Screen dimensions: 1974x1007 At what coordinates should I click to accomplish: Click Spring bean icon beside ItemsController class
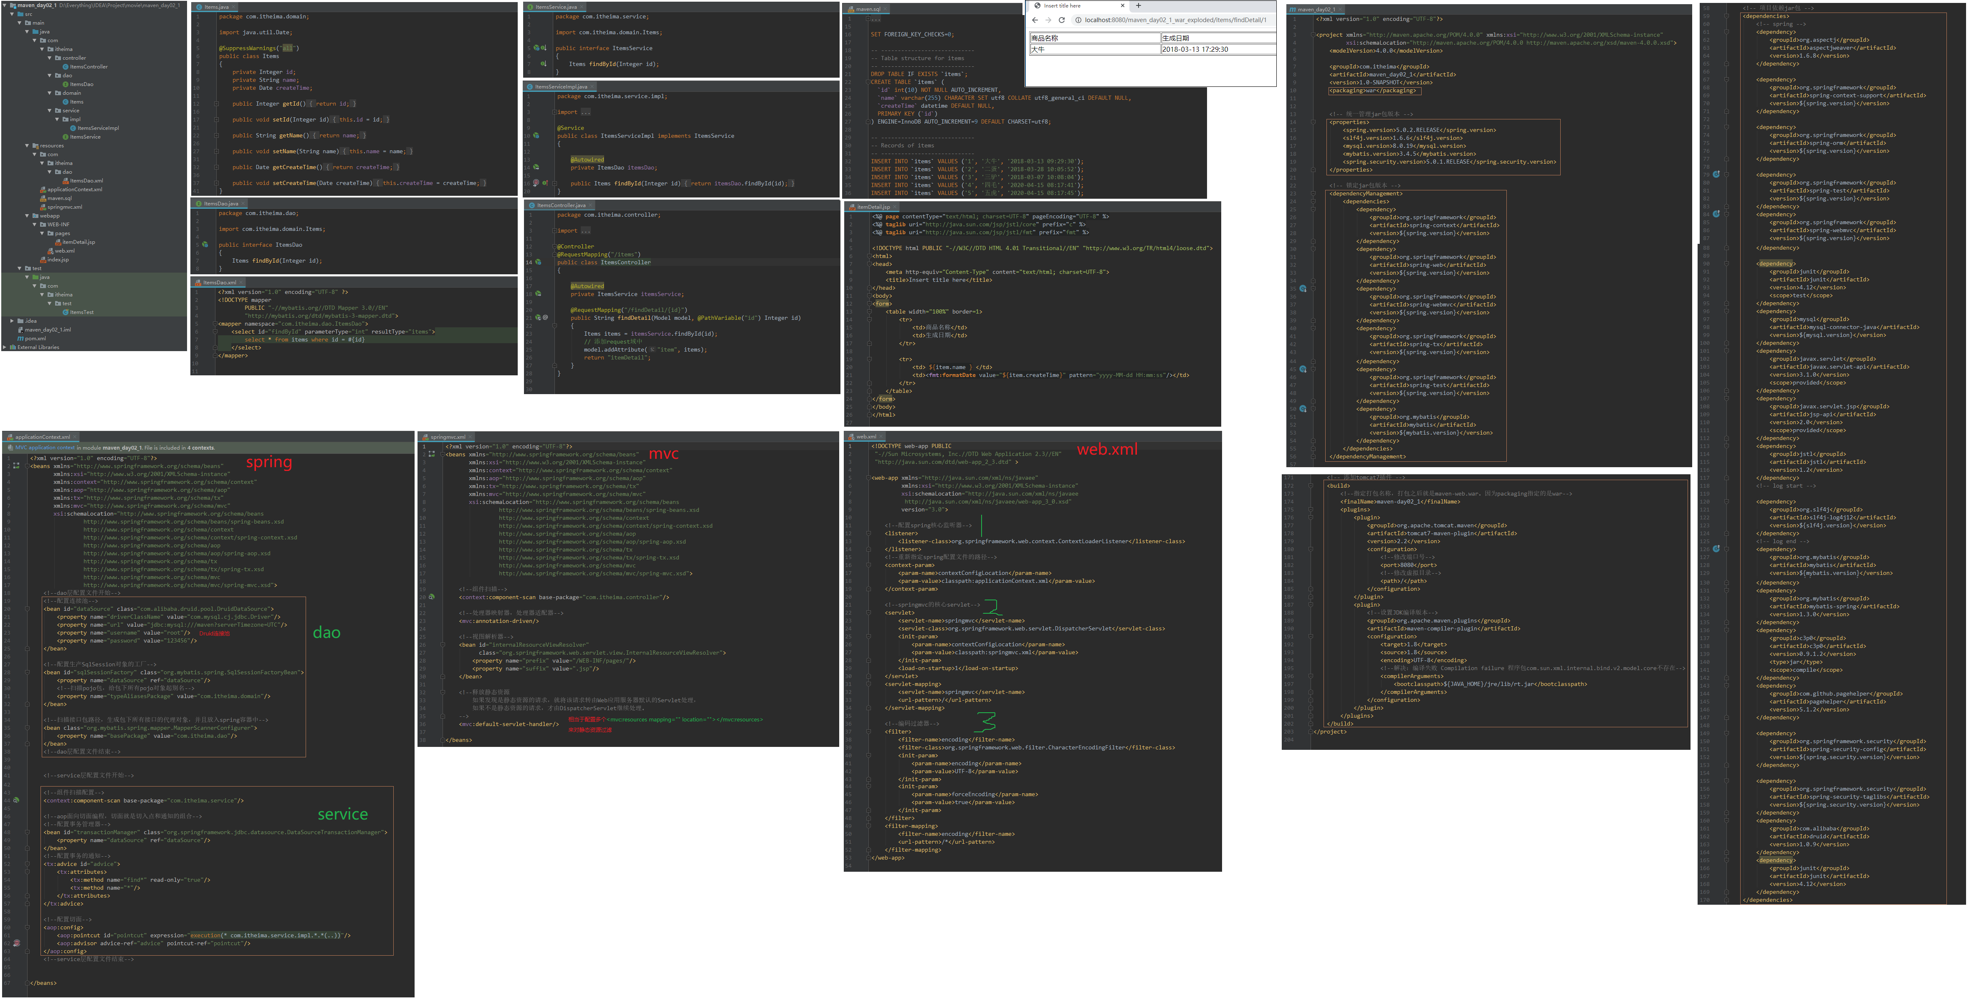(538, 262)
